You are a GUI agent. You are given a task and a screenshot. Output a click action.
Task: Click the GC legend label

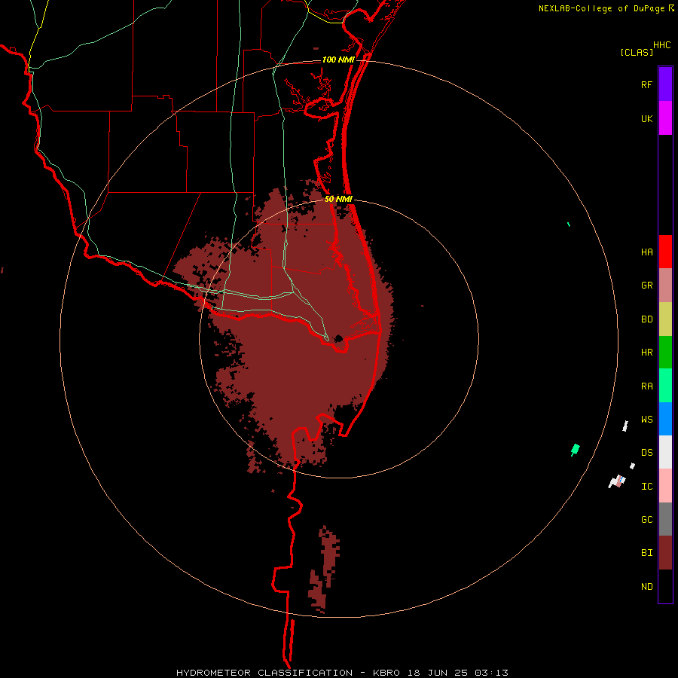646,520
